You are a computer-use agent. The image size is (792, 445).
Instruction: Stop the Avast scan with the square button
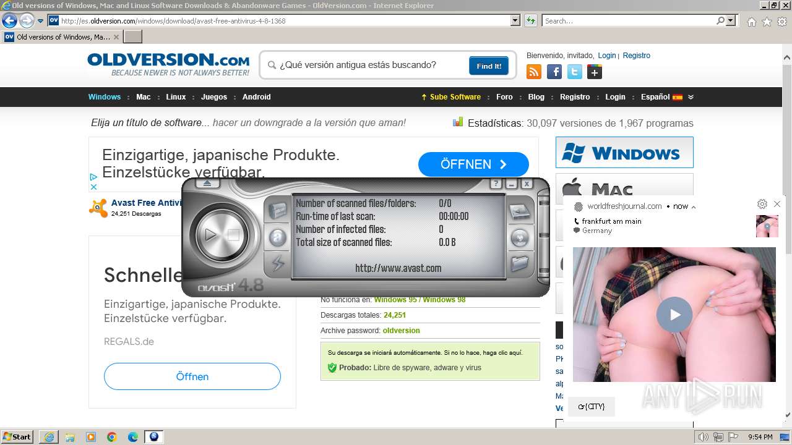(x=233, y=235)
